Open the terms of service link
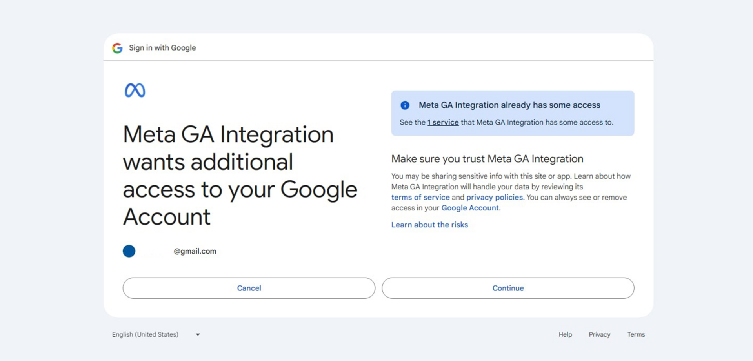Viewport: 753px width, 361px height. point(420,197)
